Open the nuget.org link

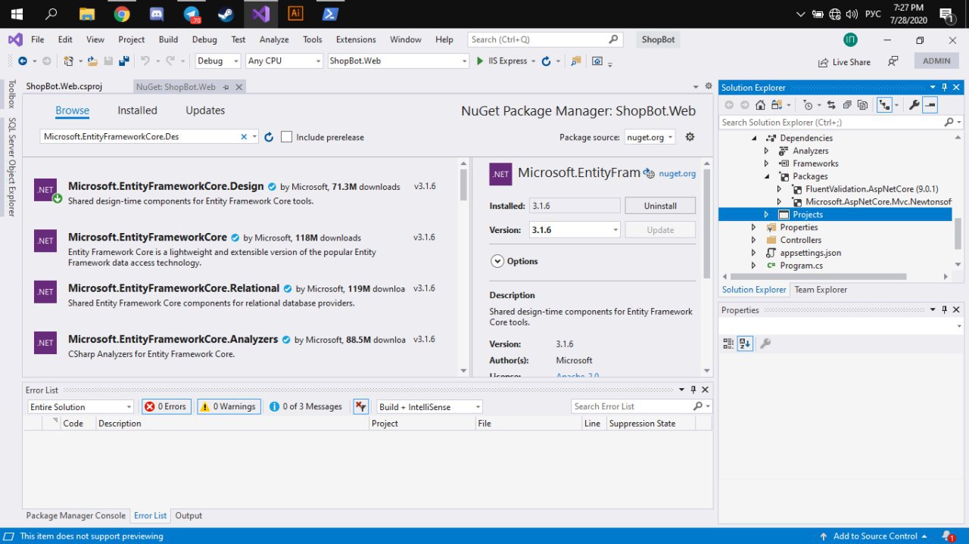(678, 173)
